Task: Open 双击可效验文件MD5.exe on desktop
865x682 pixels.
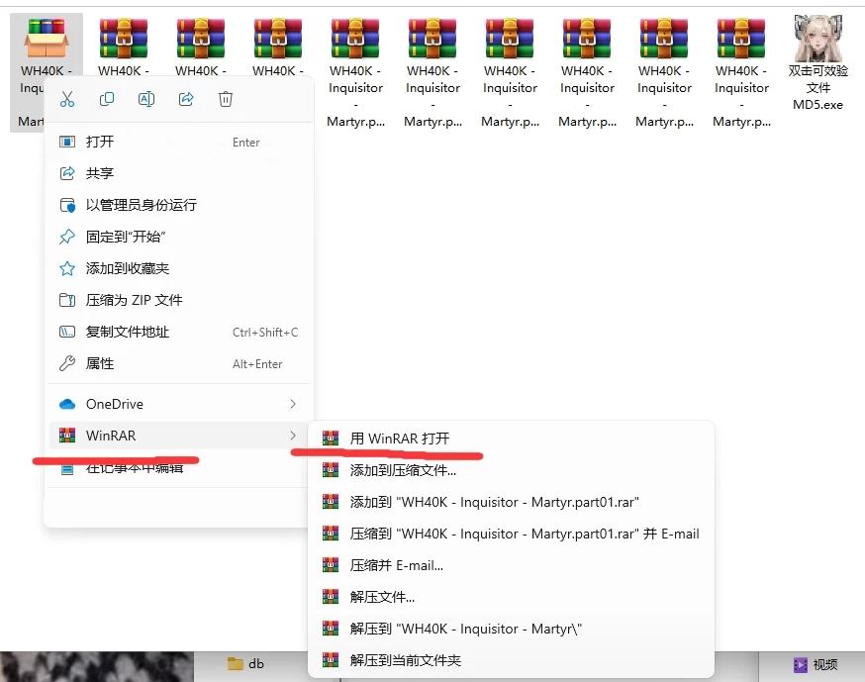Action: point(817,37)
